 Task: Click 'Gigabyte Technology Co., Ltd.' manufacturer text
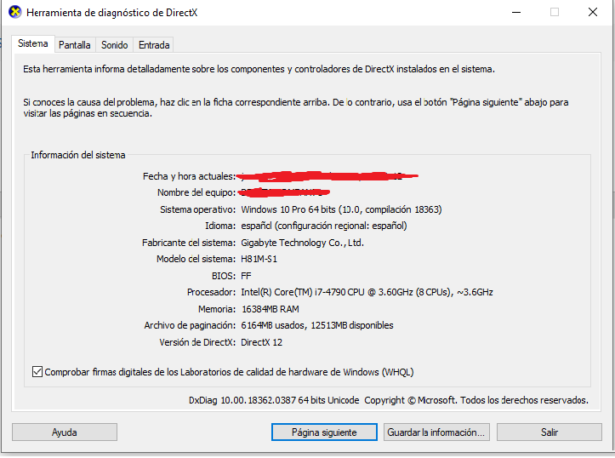pyautogui.click(x=303, y=243)
